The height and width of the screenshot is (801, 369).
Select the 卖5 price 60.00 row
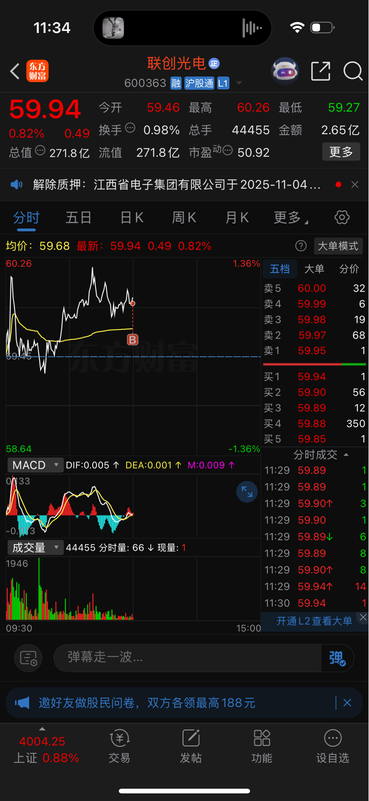tap(315, 289)
